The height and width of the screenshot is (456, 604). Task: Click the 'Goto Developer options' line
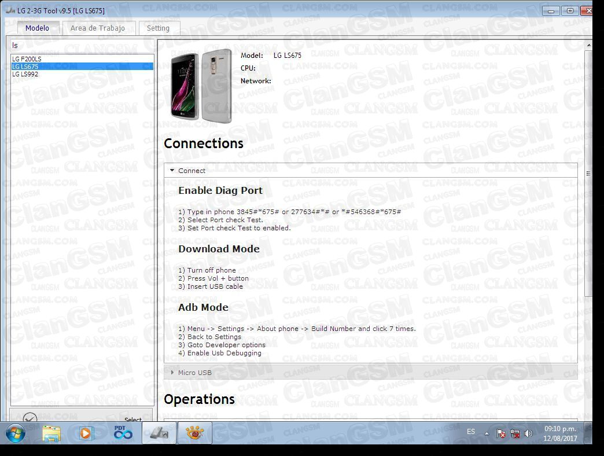pyautogui.click(x=222, y=345)
